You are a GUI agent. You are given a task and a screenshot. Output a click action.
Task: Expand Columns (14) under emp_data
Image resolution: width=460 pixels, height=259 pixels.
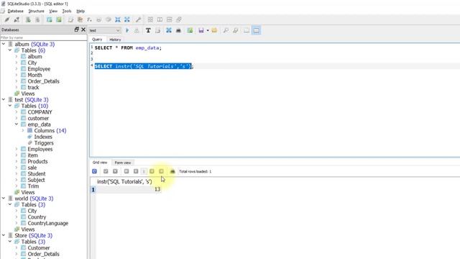23,130
